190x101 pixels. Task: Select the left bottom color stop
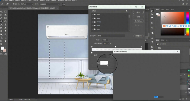click(92, 53)
